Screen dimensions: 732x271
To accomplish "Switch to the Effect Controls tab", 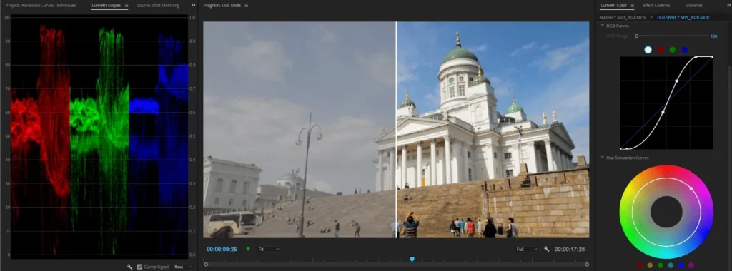I will pos(656,6).
